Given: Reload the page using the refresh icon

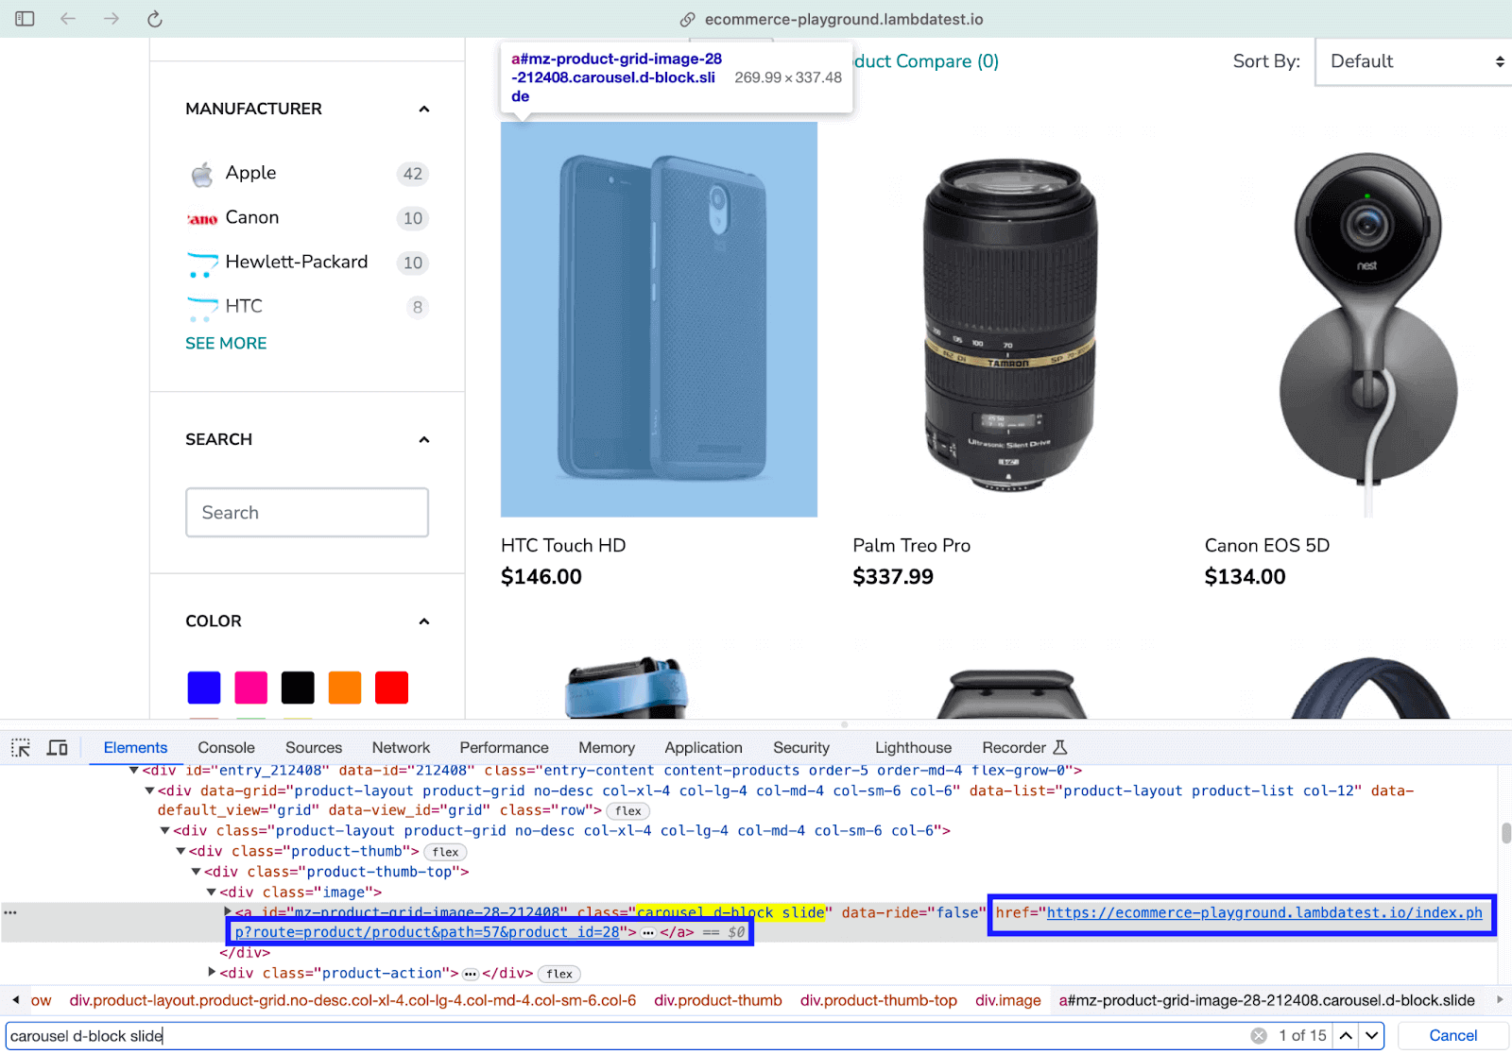Looking at the screenshot, I should (154, 18).
